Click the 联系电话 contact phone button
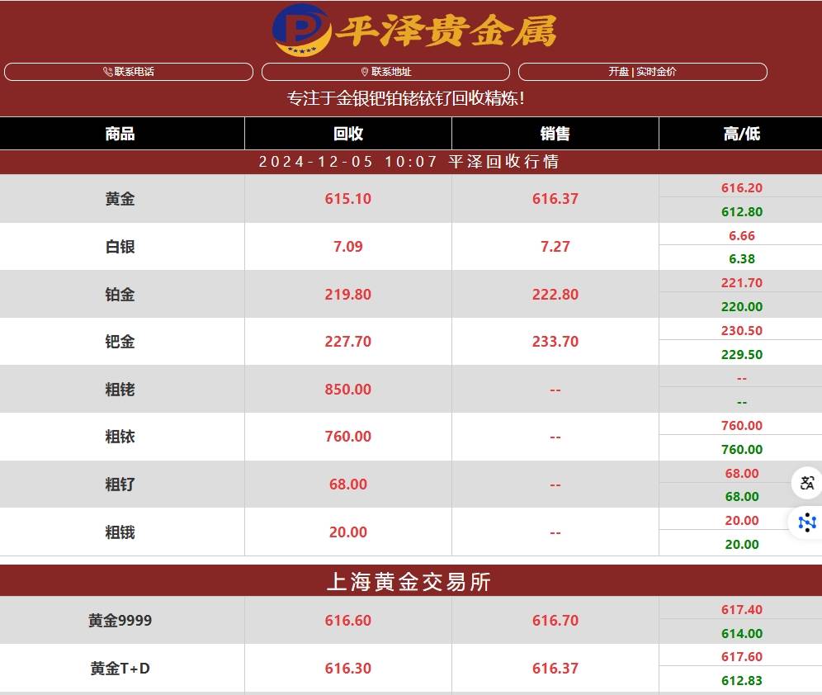This screenshot has width=822, height=695. (129, 72)
